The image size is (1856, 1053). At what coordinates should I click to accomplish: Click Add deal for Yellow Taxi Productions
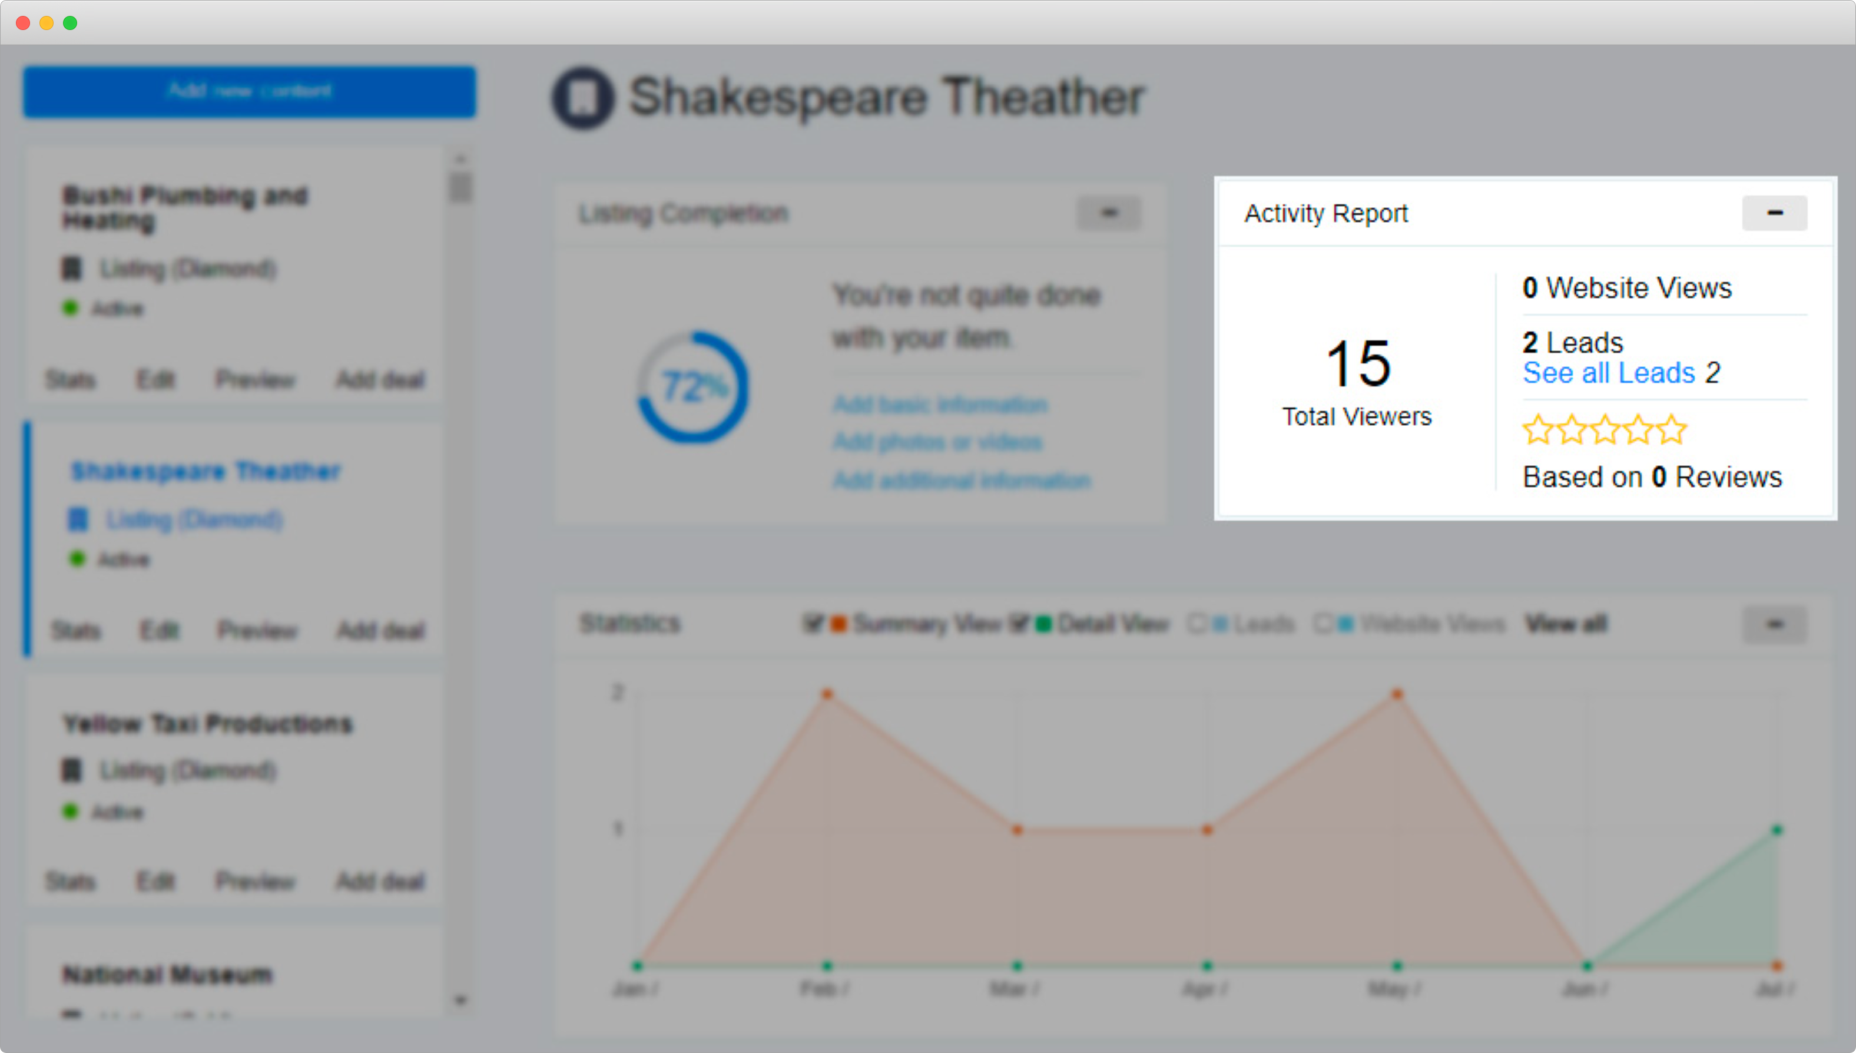coord(380,882)
